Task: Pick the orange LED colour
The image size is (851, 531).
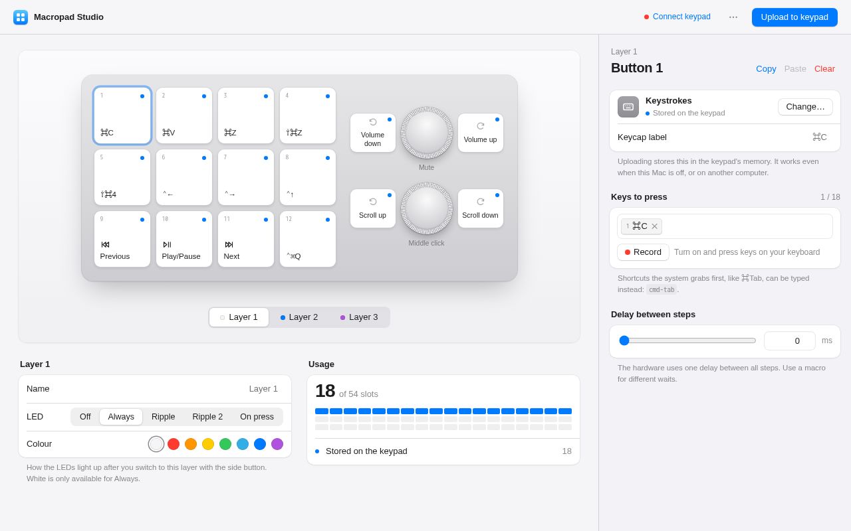Action: tap(191, 444)
